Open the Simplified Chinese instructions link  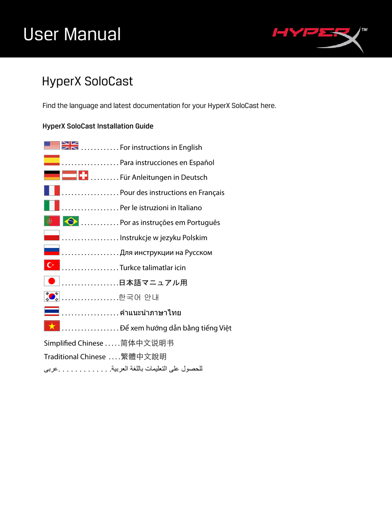(x=147, y=343)
